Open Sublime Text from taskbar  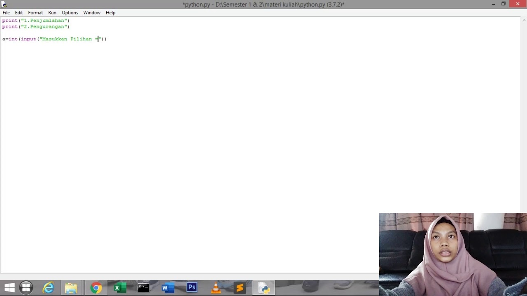pos(240,288)
